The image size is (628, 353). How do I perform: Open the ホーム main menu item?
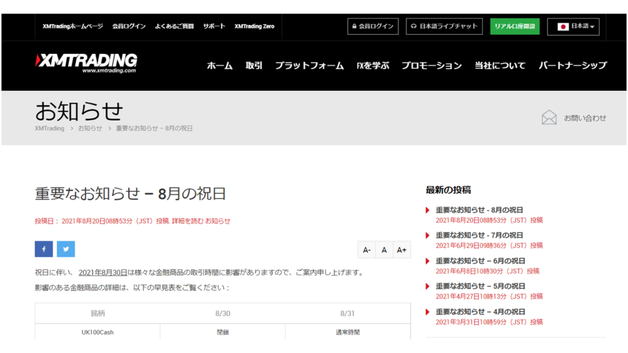pyautogui.click(x=220, y=66)
